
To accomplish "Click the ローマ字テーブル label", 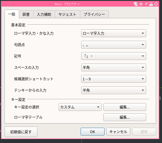I will 28,117.
